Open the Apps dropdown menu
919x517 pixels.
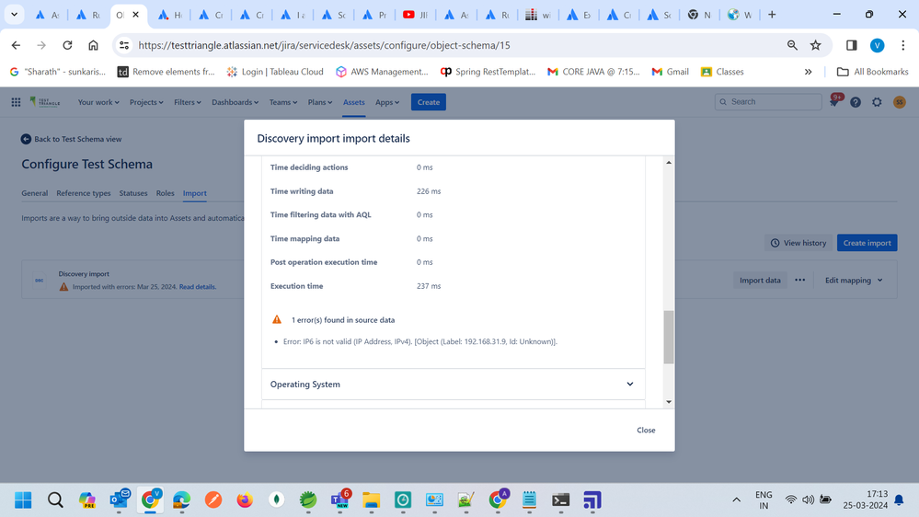pos(387,102)
